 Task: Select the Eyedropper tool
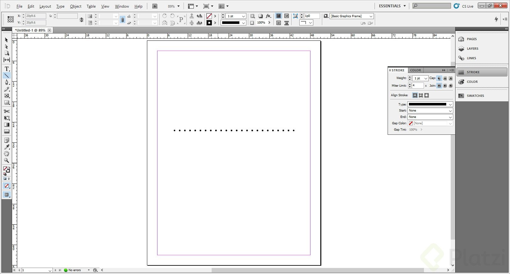[6, 147]
